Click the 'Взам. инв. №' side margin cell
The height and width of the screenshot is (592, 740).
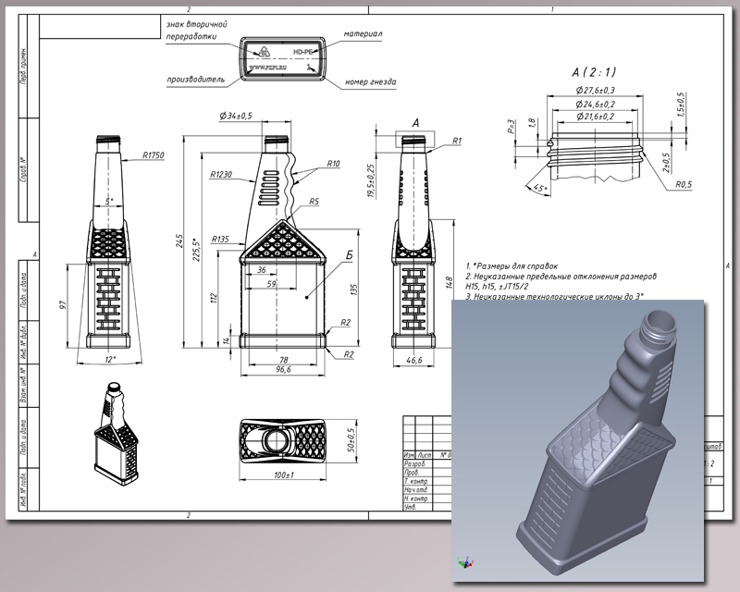[x=23, y=388]
